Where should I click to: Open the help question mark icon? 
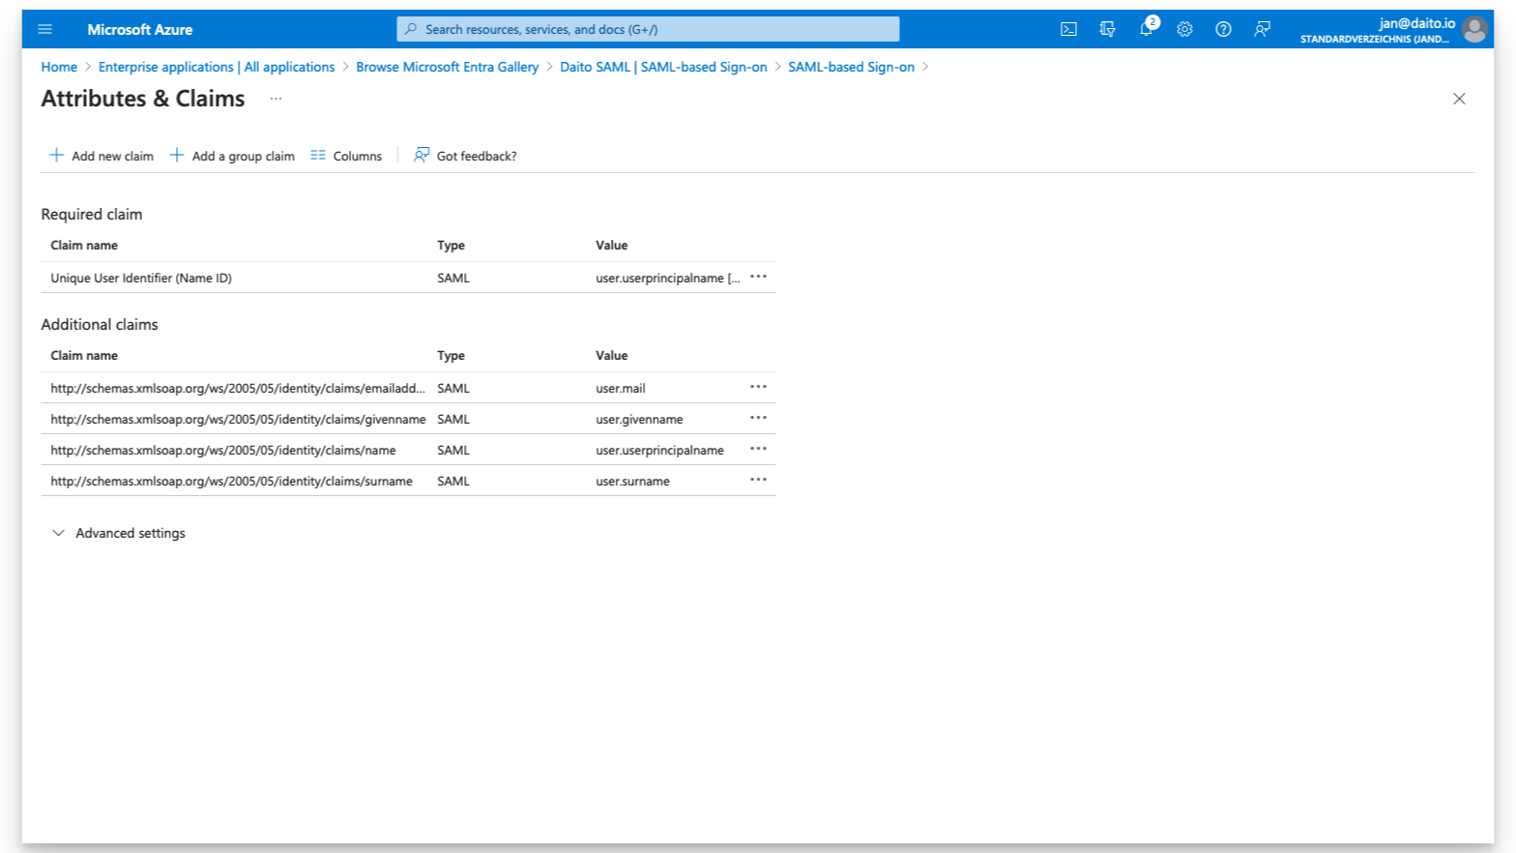point(1223,29)
